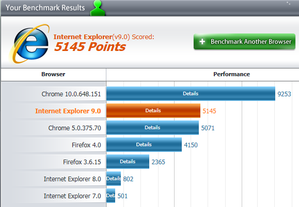This screenshot has height=207, width=299.
Task: Open Details for Chrome 5.0.375.70 bar
Action: coord(152,128)
